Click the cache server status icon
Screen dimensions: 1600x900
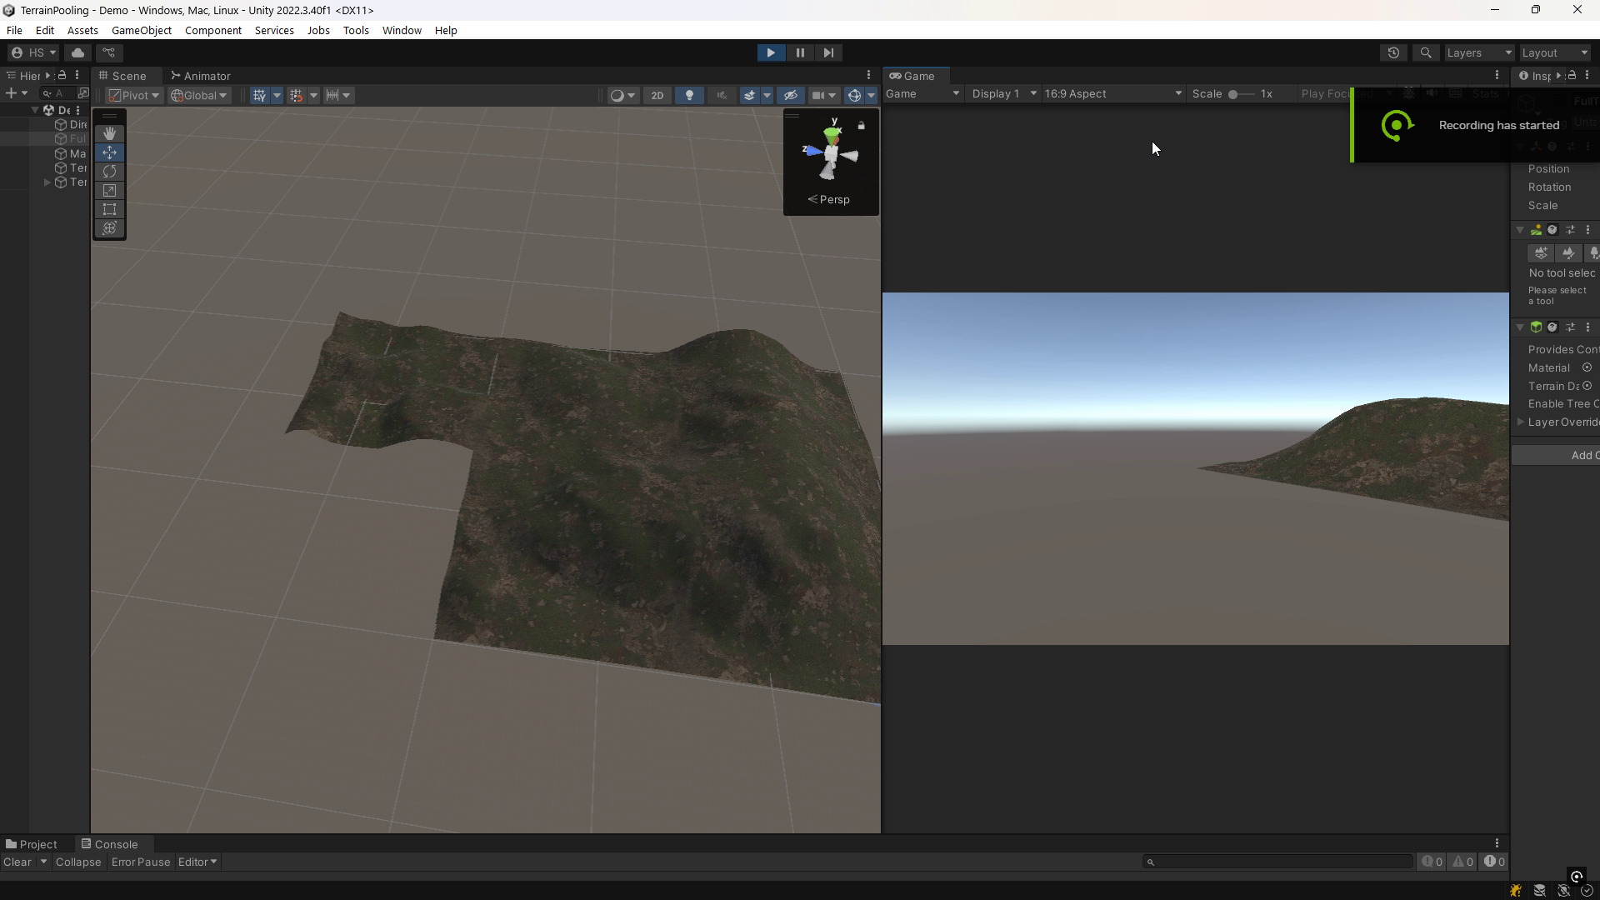(1539, 891)
